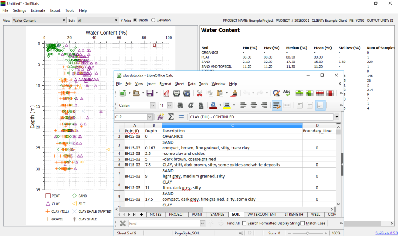Image resolution: width=398 pixels, height=236 pixels.
Task: Click the Function equals icon
Action: pos(181,117)
